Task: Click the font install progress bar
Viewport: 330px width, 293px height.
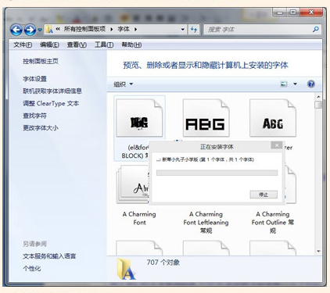Action: (217, 173)
